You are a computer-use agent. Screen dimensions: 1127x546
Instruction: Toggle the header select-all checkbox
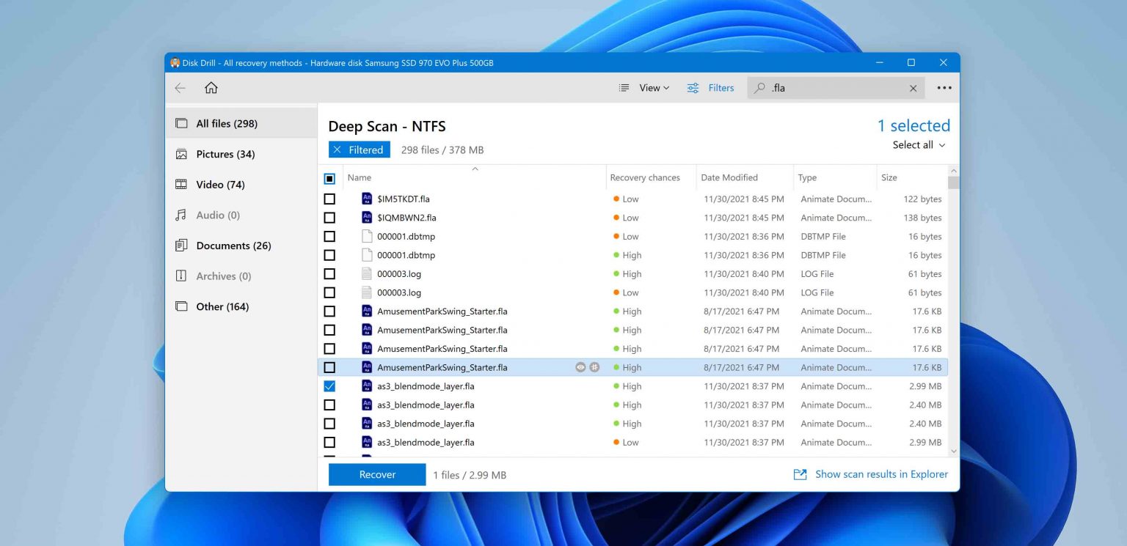(x=329, y=178)
